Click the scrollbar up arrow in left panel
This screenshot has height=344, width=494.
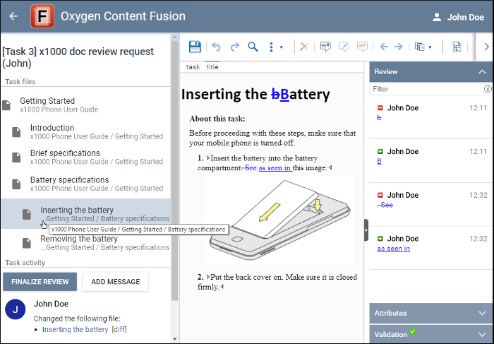[175, 37]
